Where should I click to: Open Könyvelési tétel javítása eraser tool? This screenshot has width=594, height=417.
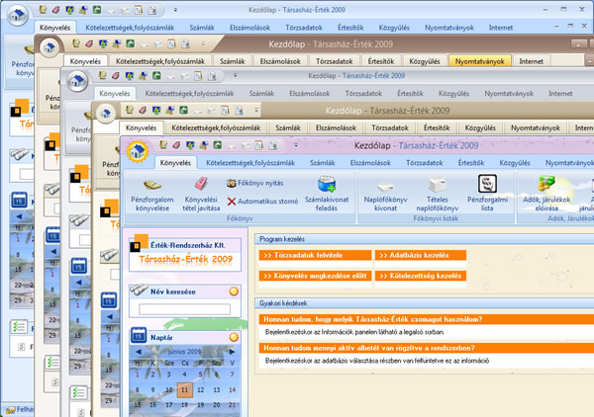[201, 195]
